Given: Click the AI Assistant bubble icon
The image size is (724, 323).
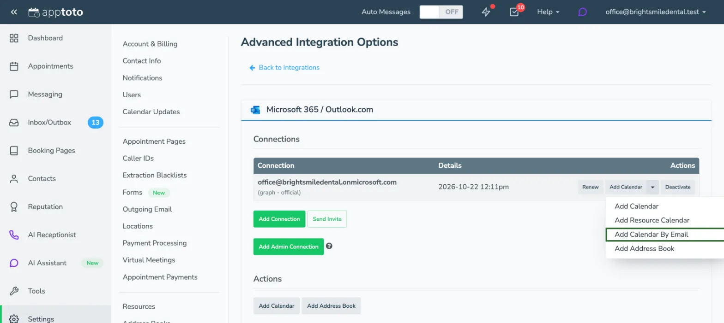Looking at the screenshot, I should (14, 263).
